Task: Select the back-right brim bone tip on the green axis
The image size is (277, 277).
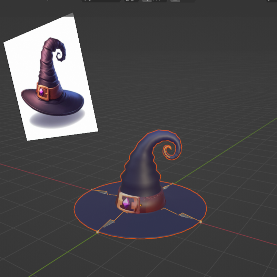Action: 173,184
